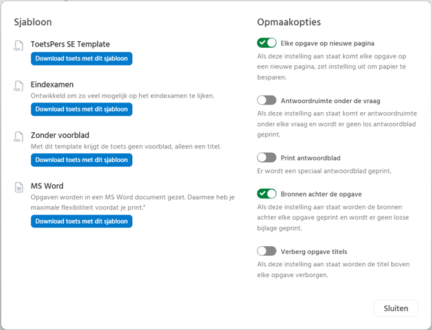Enable 'Verberg opgave titels' toggle

point(266,251)
